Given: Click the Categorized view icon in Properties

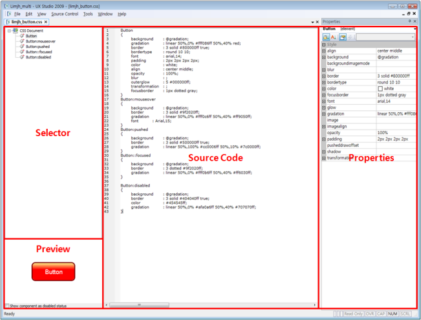Looking at the screenshot, I should coord(326,37).
